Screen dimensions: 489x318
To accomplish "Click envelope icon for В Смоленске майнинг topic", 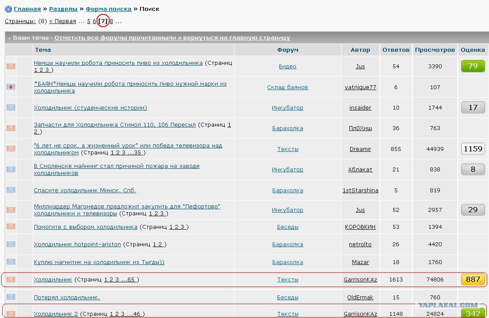I will tap(11, 169).
